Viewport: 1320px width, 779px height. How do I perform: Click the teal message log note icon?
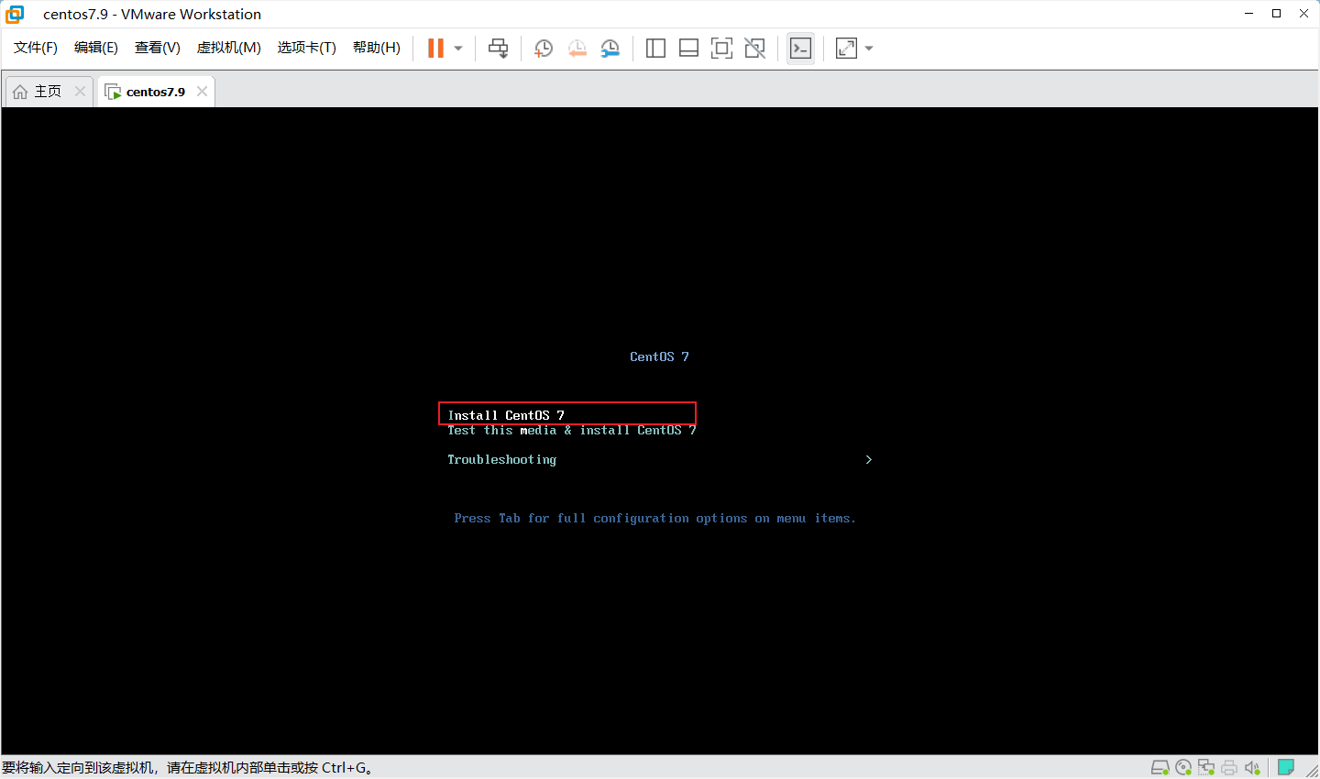coord(1286,767)
